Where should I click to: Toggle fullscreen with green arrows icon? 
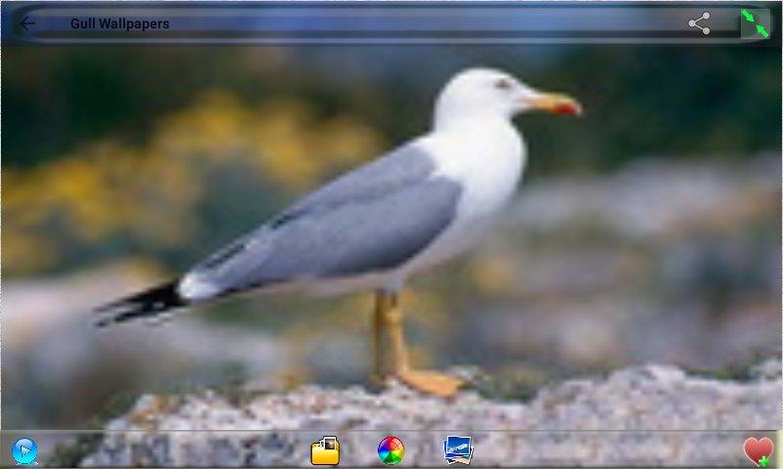click(x=755, y=23)
